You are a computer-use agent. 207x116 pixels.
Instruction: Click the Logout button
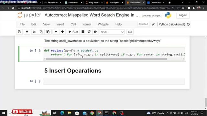click(183, 15)
